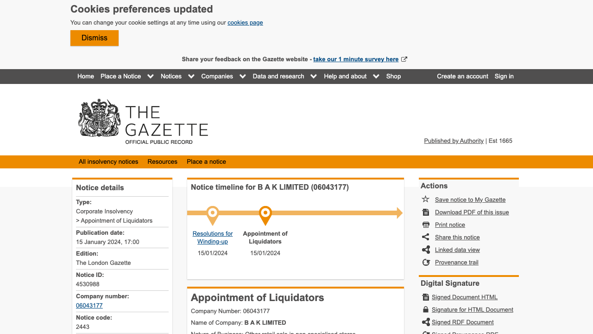This screenshot has width=593, height=334.
Task: Expand the Notices menu chevron
Action: tap(191, 77)
